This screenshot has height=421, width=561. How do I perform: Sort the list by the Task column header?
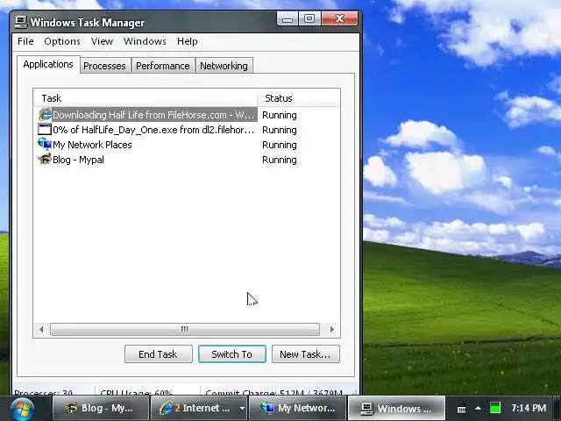click(x=146, y=98)
